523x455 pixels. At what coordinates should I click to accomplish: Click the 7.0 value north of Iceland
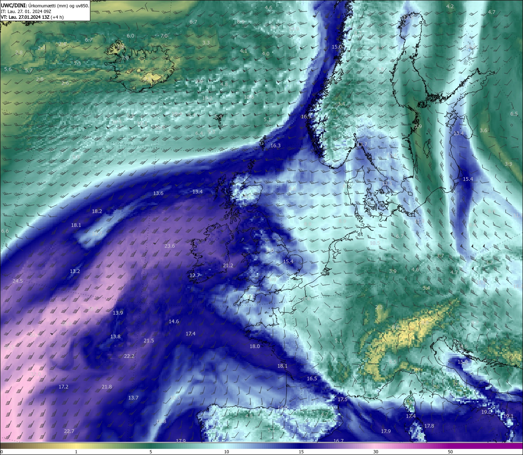coord(164,36)
